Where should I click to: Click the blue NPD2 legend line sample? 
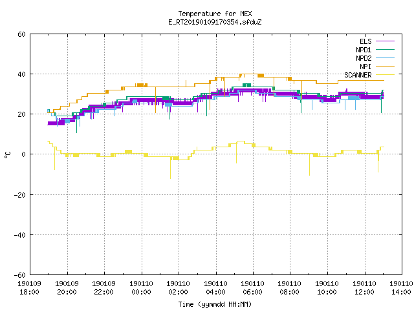pos(386,57)
